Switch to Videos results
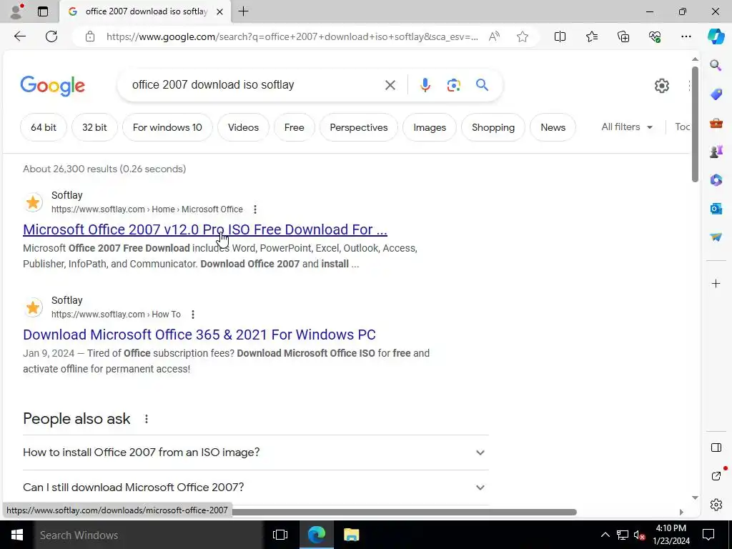Viewport: 732px width, 549px height. pos(243,127)
